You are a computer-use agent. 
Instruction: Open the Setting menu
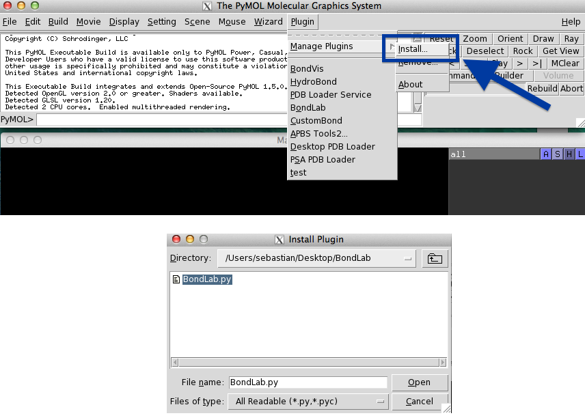pyautogui.click(x=161, y=22)
